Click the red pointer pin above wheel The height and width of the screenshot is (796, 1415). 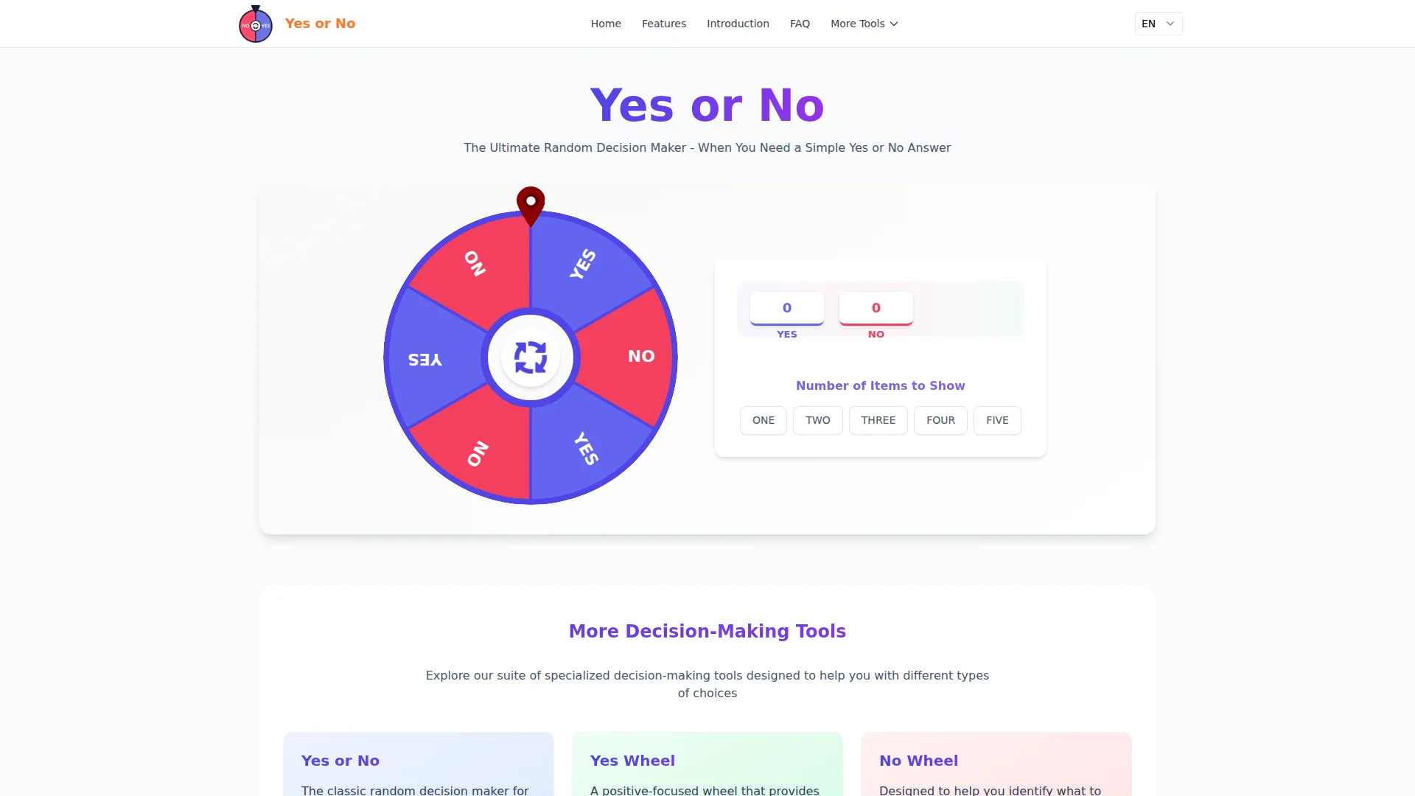[x=531, y=203]
